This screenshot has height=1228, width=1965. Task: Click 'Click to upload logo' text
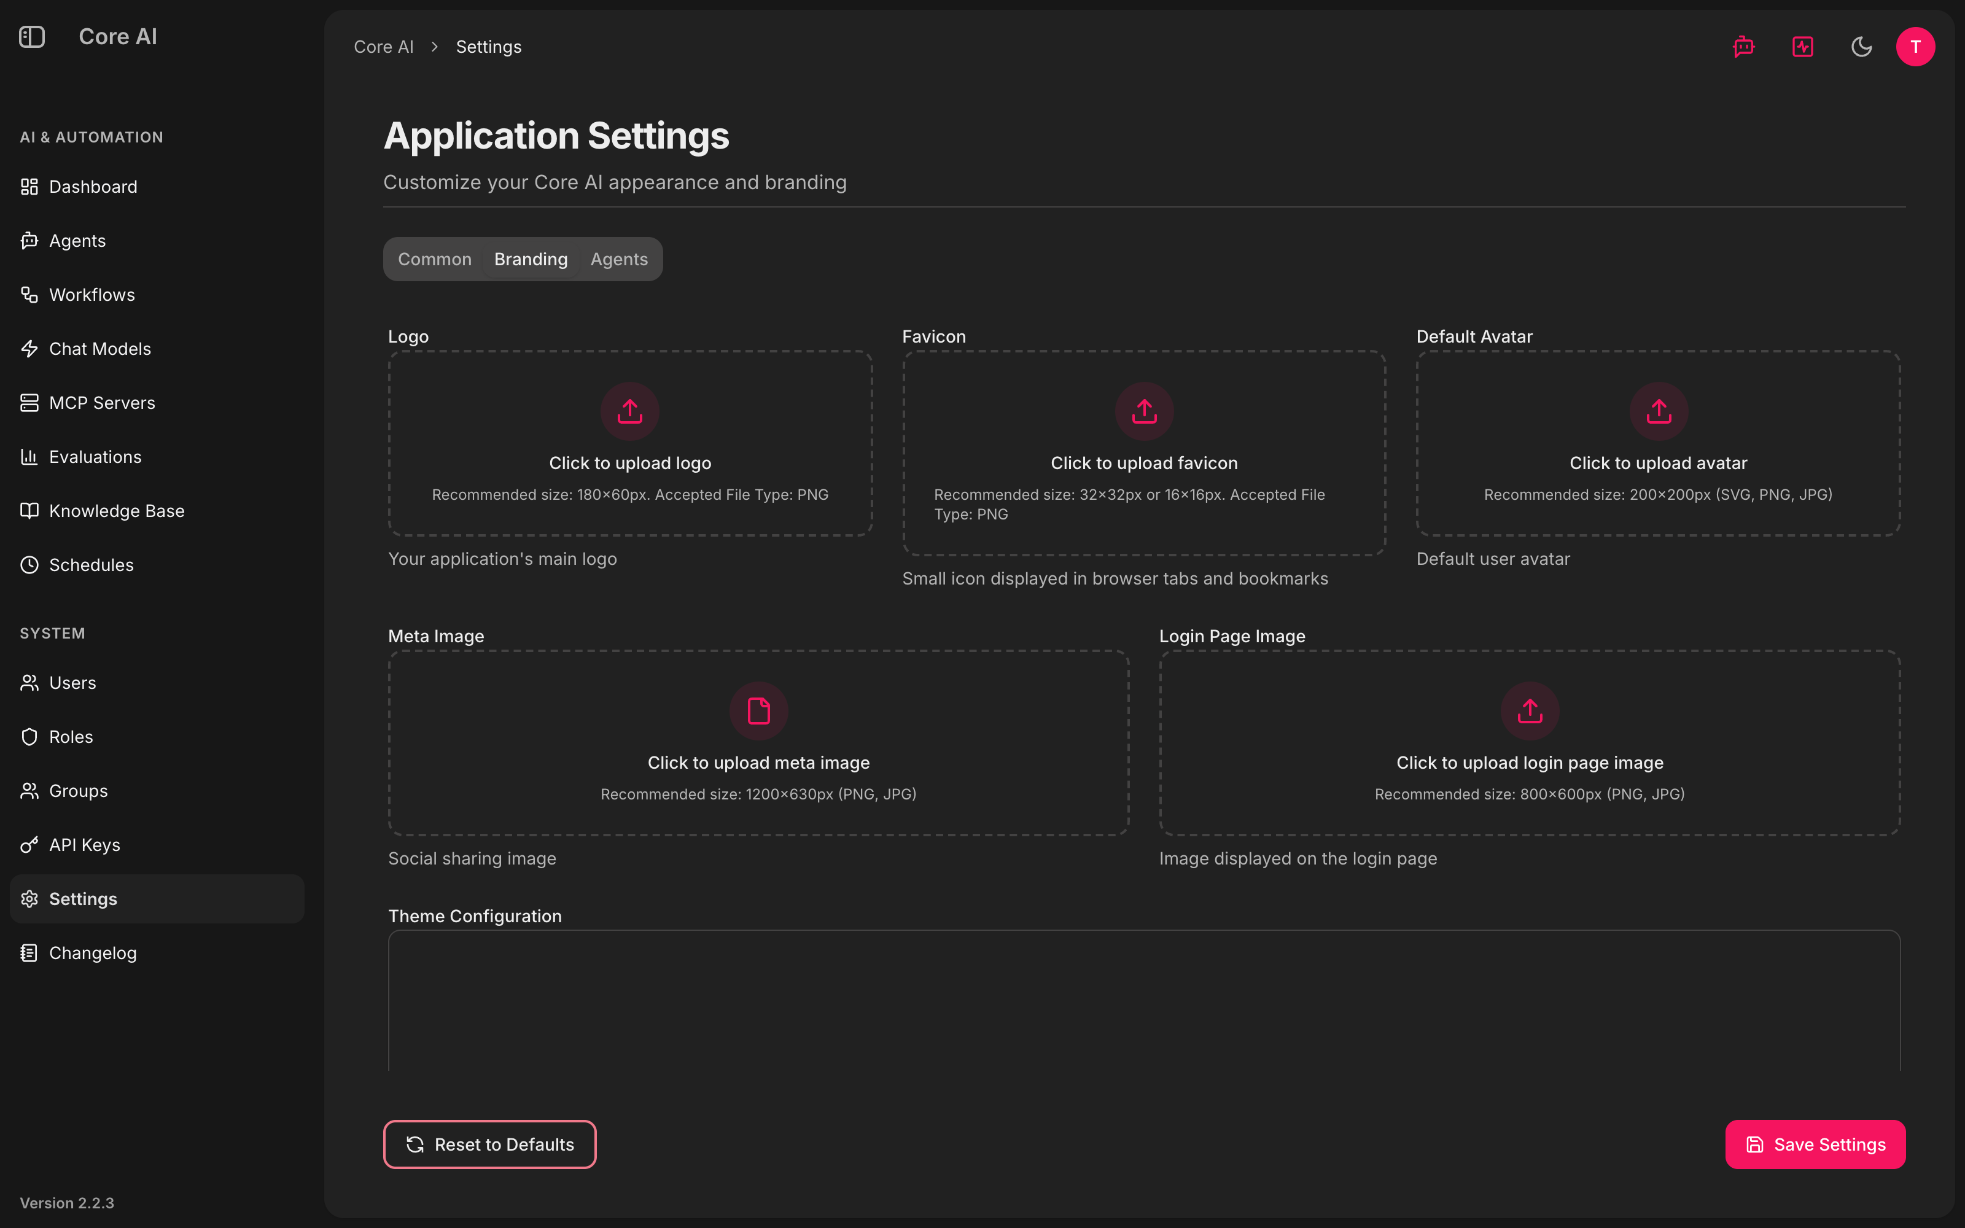click(x=630, y=463)
